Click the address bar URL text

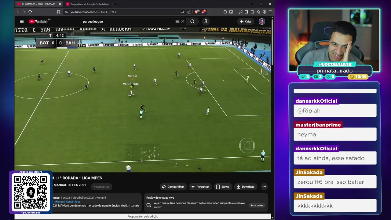(93, 12)
